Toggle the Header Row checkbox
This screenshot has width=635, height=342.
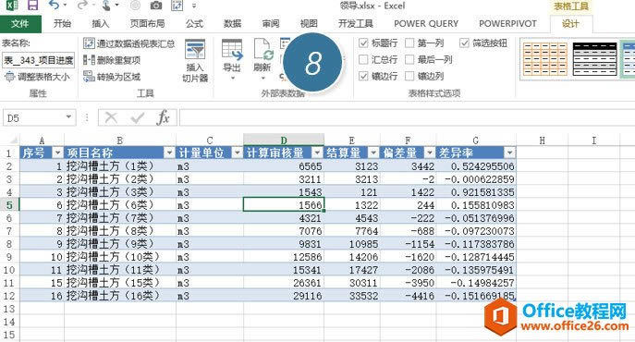363,43
